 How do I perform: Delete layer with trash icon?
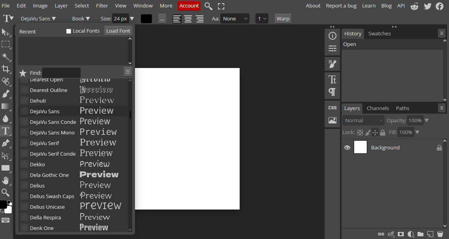pyautogui.click(x=440, y=234)
